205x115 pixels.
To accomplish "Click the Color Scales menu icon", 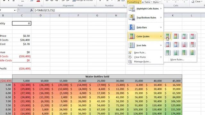I will [x=132, y=36].
